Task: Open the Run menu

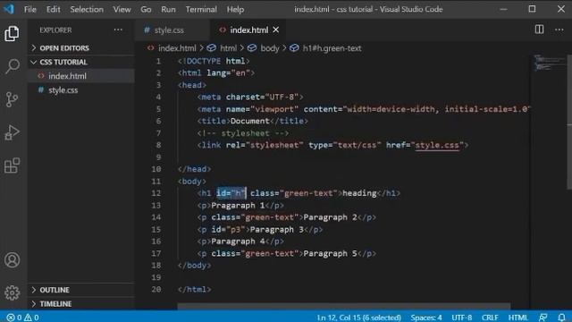Action: [168, 9]
